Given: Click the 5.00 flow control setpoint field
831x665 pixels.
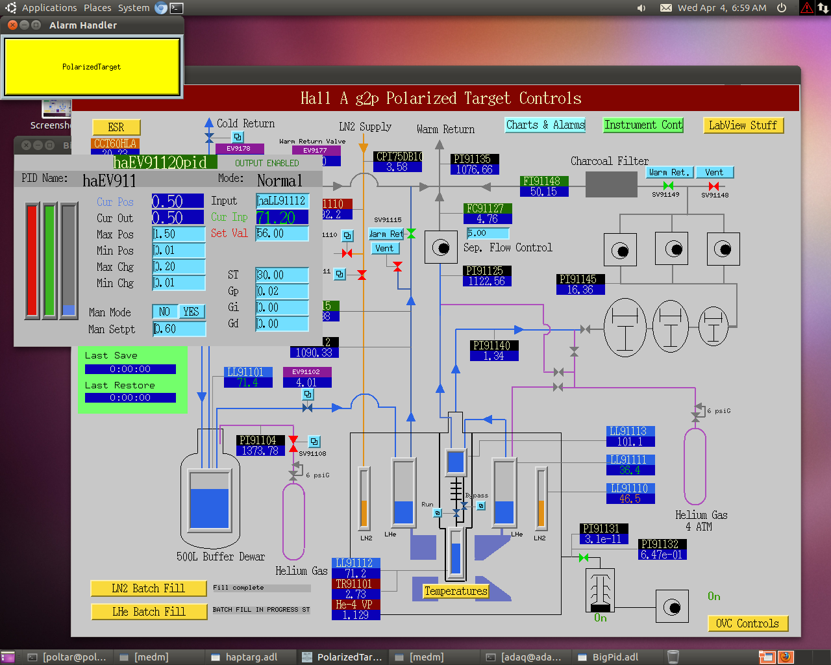Looking at the screenshot, I should click(488, 233).
